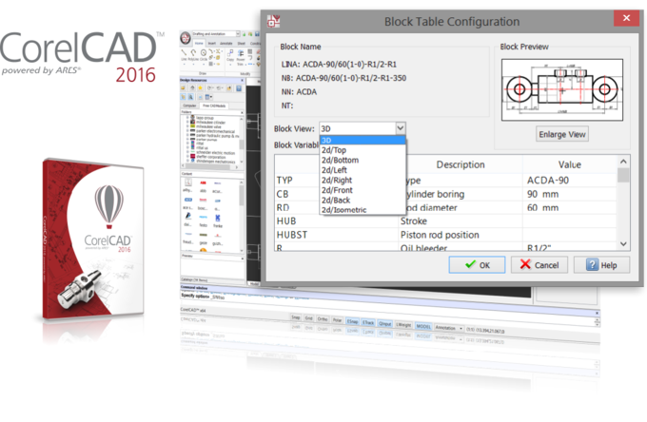Click the Stroke description cell
Image resolution: width=647 pixels, height=422 pixels.
point(461,221)
